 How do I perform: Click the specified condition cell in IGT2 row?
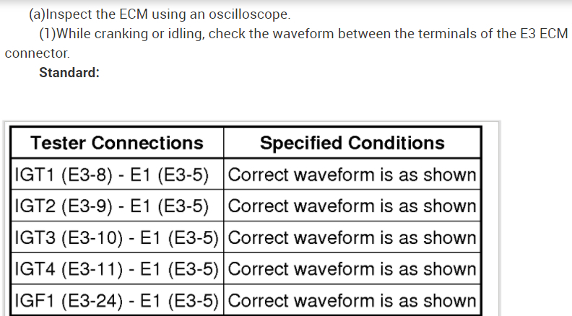[352, 206]
